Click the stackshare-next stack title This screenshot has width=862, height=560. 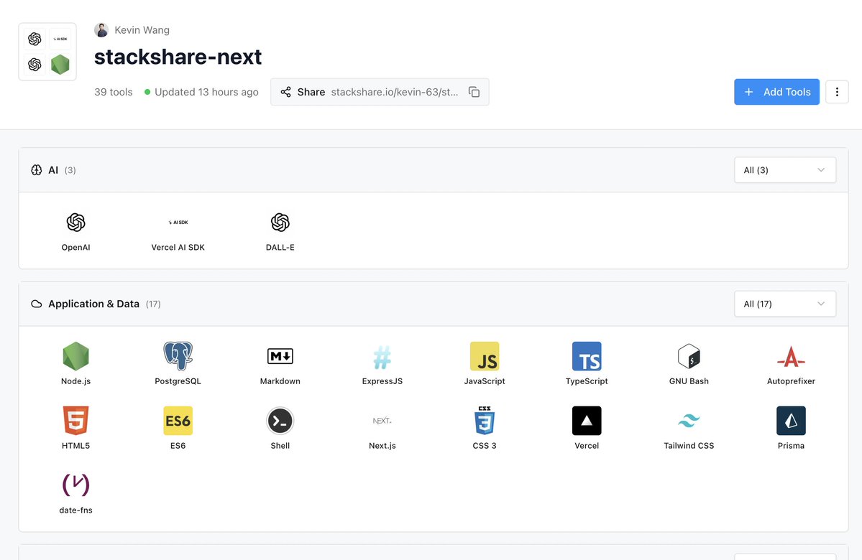(178, 57)
